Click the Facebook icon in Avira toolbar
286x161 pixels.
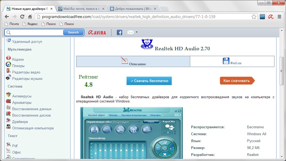(120, 32)
